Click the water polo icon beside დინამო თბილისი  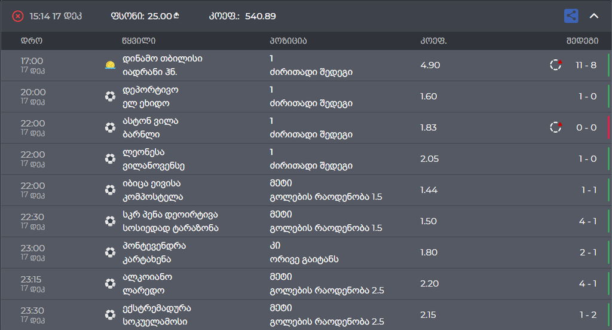coord(110,65)
